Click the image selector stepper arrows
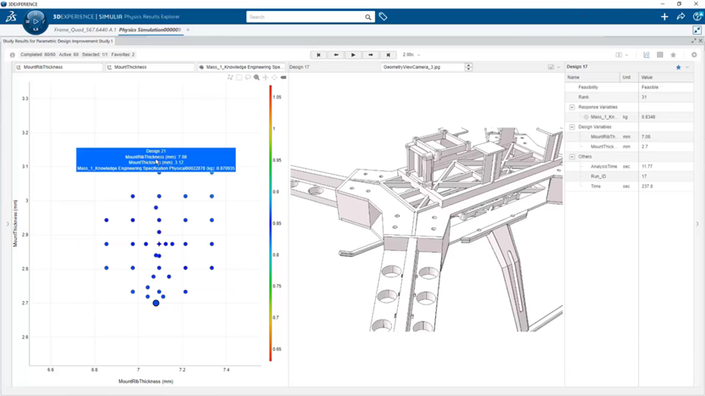 [x=468, y=67]
